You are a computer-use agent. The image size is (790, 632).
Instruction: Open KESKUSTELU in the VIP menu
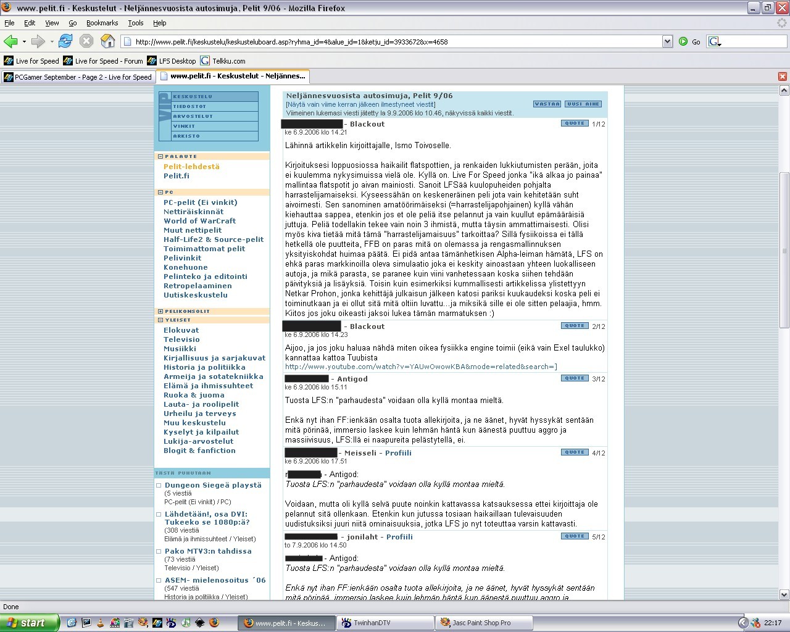215,97
